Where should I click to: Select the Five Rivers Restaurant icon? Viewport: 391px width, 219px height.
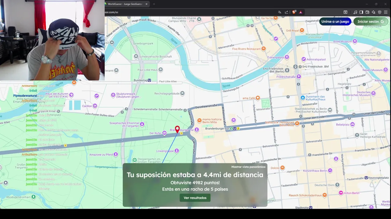click(264, 49)
